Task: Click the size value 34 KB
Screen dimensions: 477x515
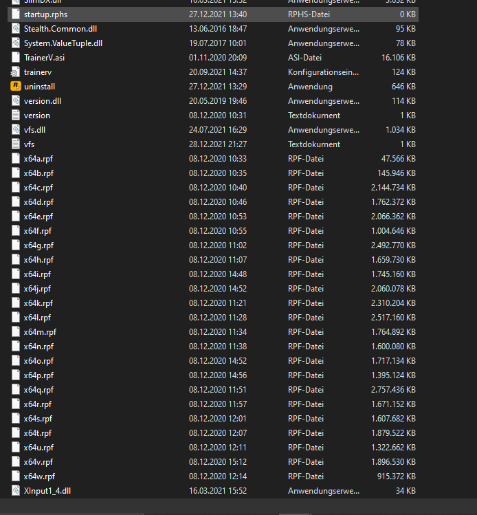Action: pos(406,491)
